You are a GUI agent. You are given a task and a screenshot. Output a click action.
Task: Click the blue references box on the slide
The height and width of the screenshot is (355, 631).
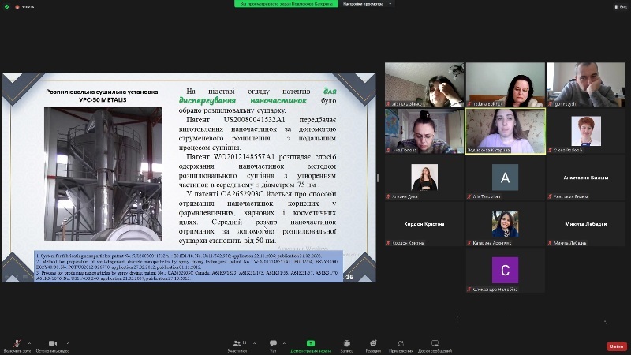[x=189, y=266]
